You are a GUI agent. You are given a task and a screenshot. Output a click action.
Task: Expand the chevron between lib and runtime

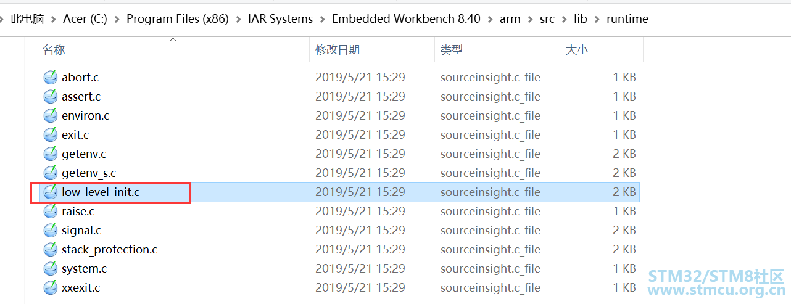tap(597, 19)
